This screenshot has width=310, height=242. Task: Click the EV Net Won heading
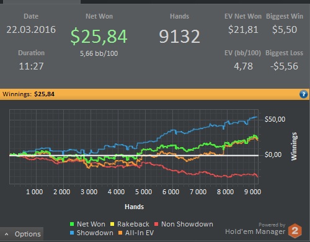[243, 16]
